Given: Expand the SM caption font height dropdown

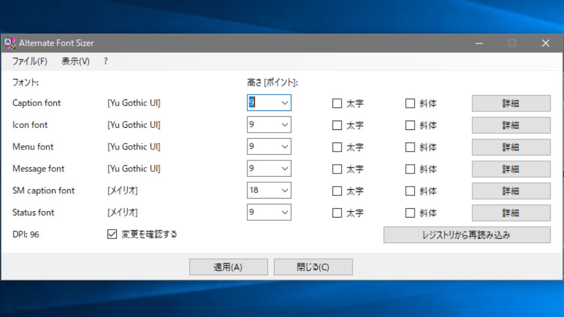Looking at the screenshot, I should click(284, 191).
